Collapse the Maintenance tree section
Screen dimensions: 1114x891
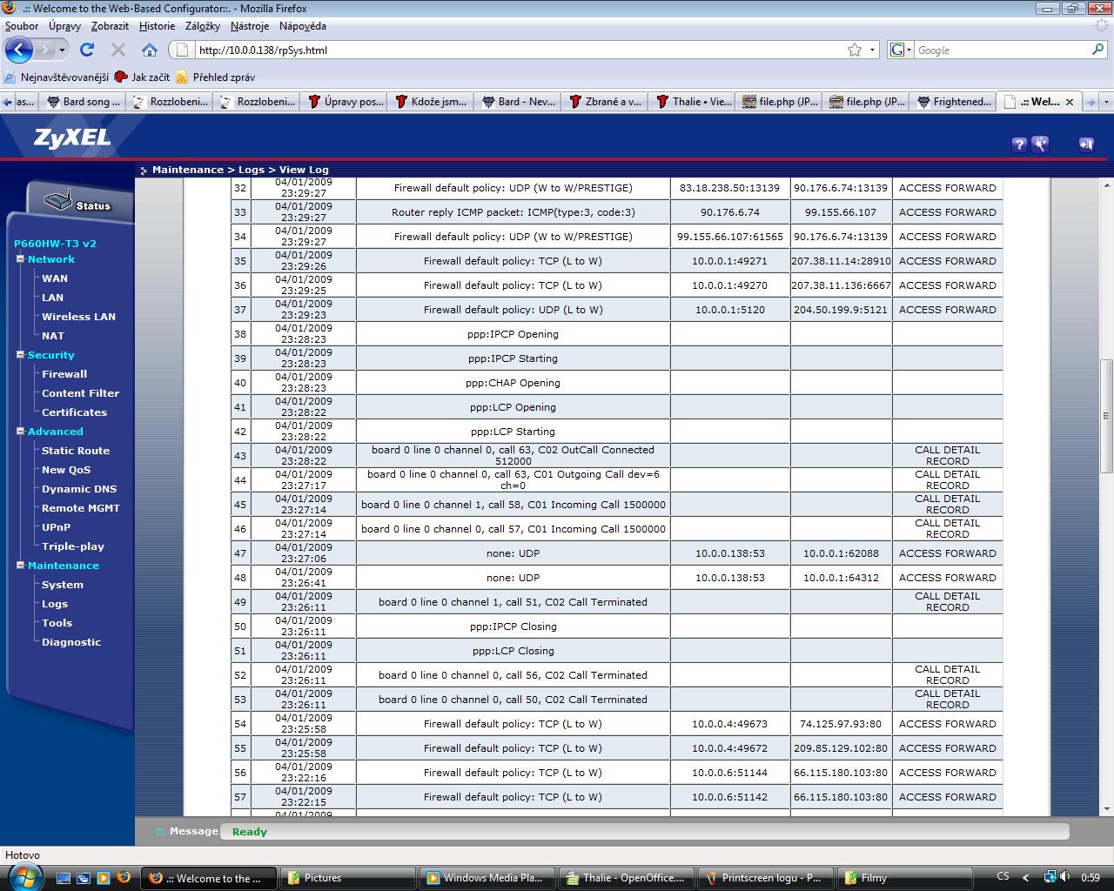pyautogui.click(x=21, y=566)
